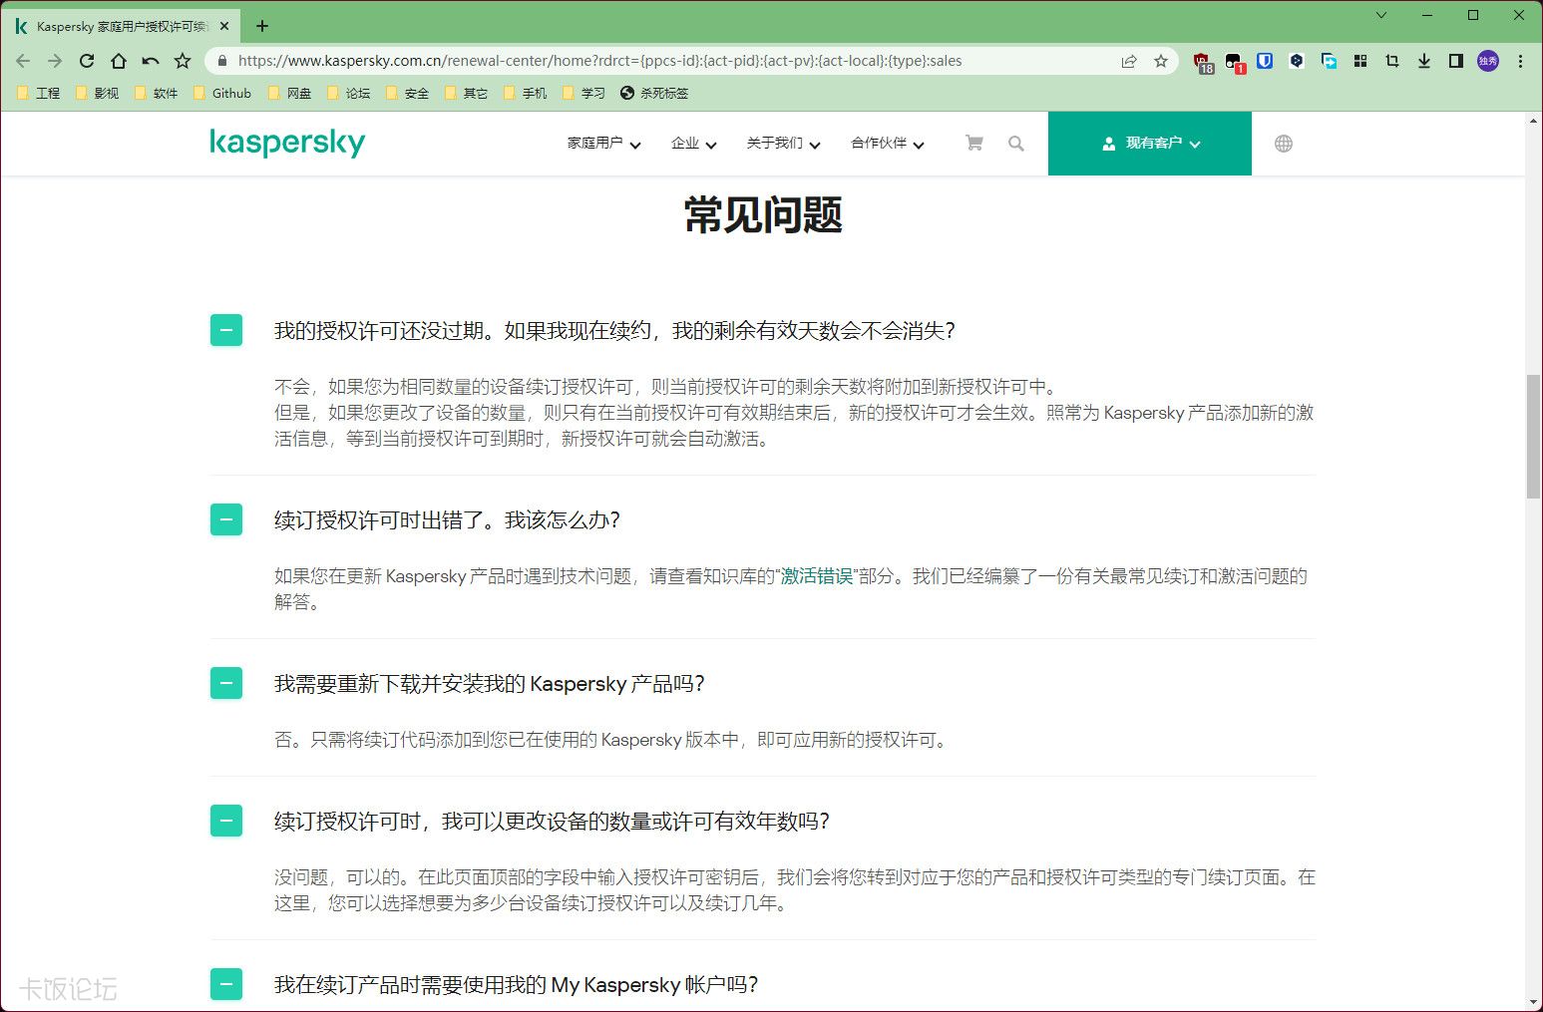Expand the 企业 menu
Screen dimensions: 1543x1012
pos(693,144)
